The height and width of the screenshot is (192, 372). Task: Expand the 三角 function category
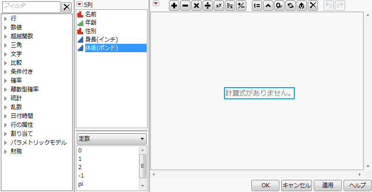pos(6,45)
